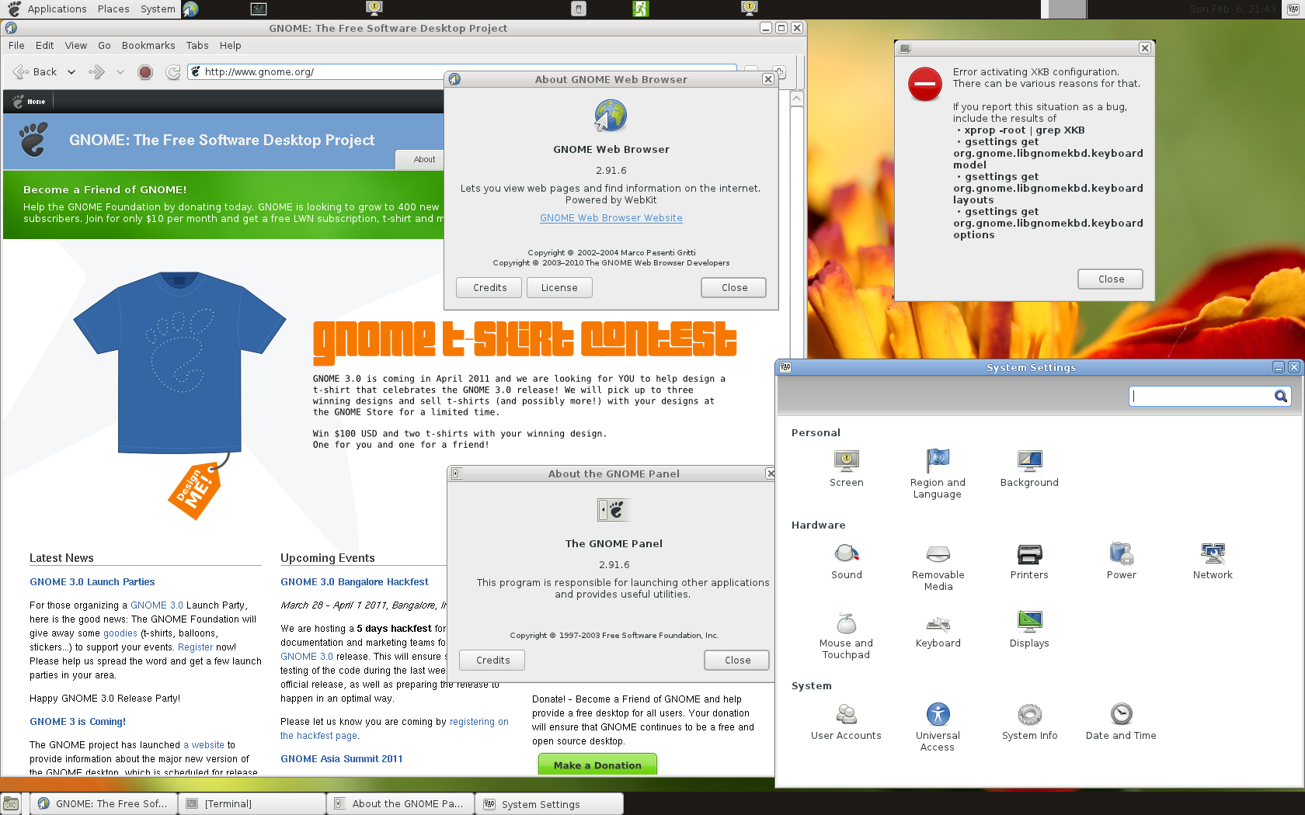Open the Applications menu in top panel

(x=57, y=9)
